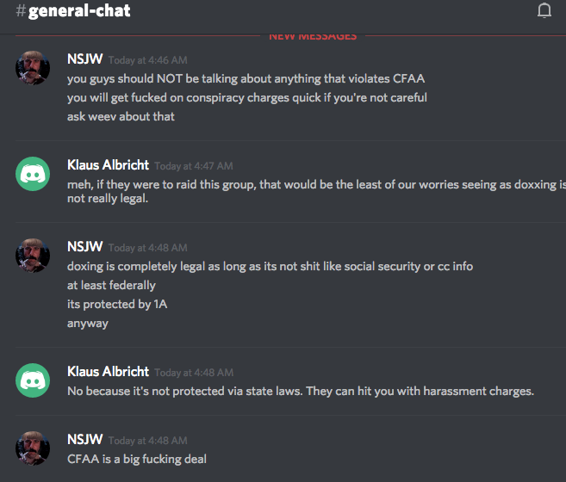Click the "ask weev about that" message
566x482 pixels.
click(x=121, y=116)
